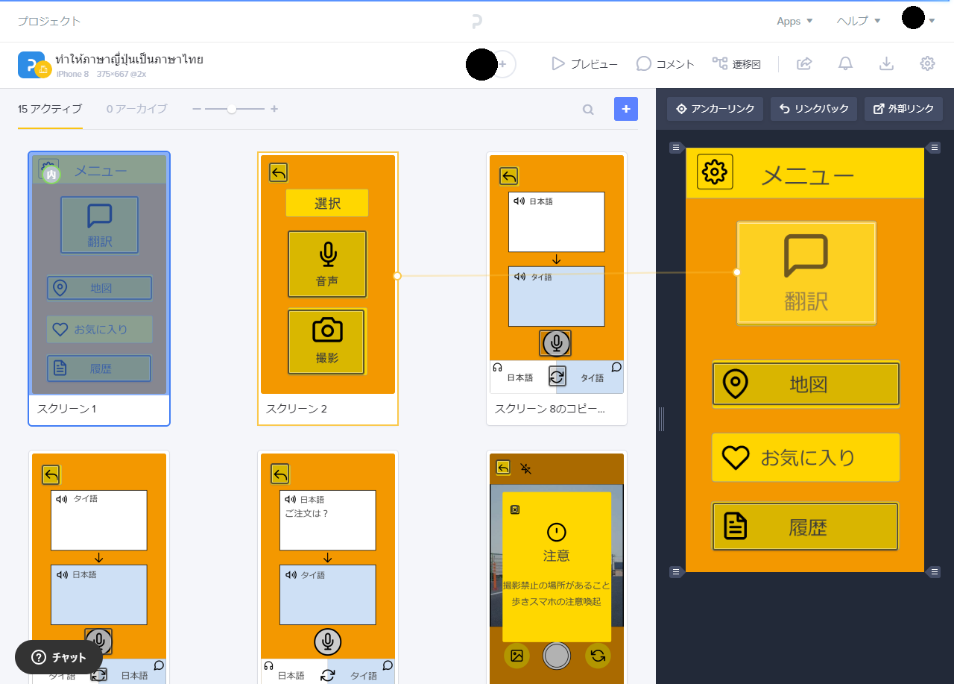Viewport: 954px width, 684px height.
Task: Click the 撮影 camera tile in Screen 2
Action: 327,342
